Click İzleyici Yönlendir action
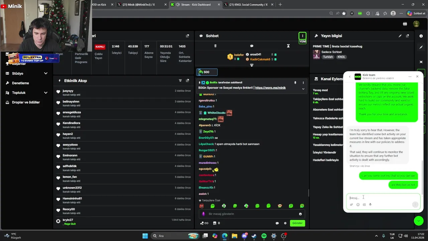 pyautogui.click(x=324, y=153)
